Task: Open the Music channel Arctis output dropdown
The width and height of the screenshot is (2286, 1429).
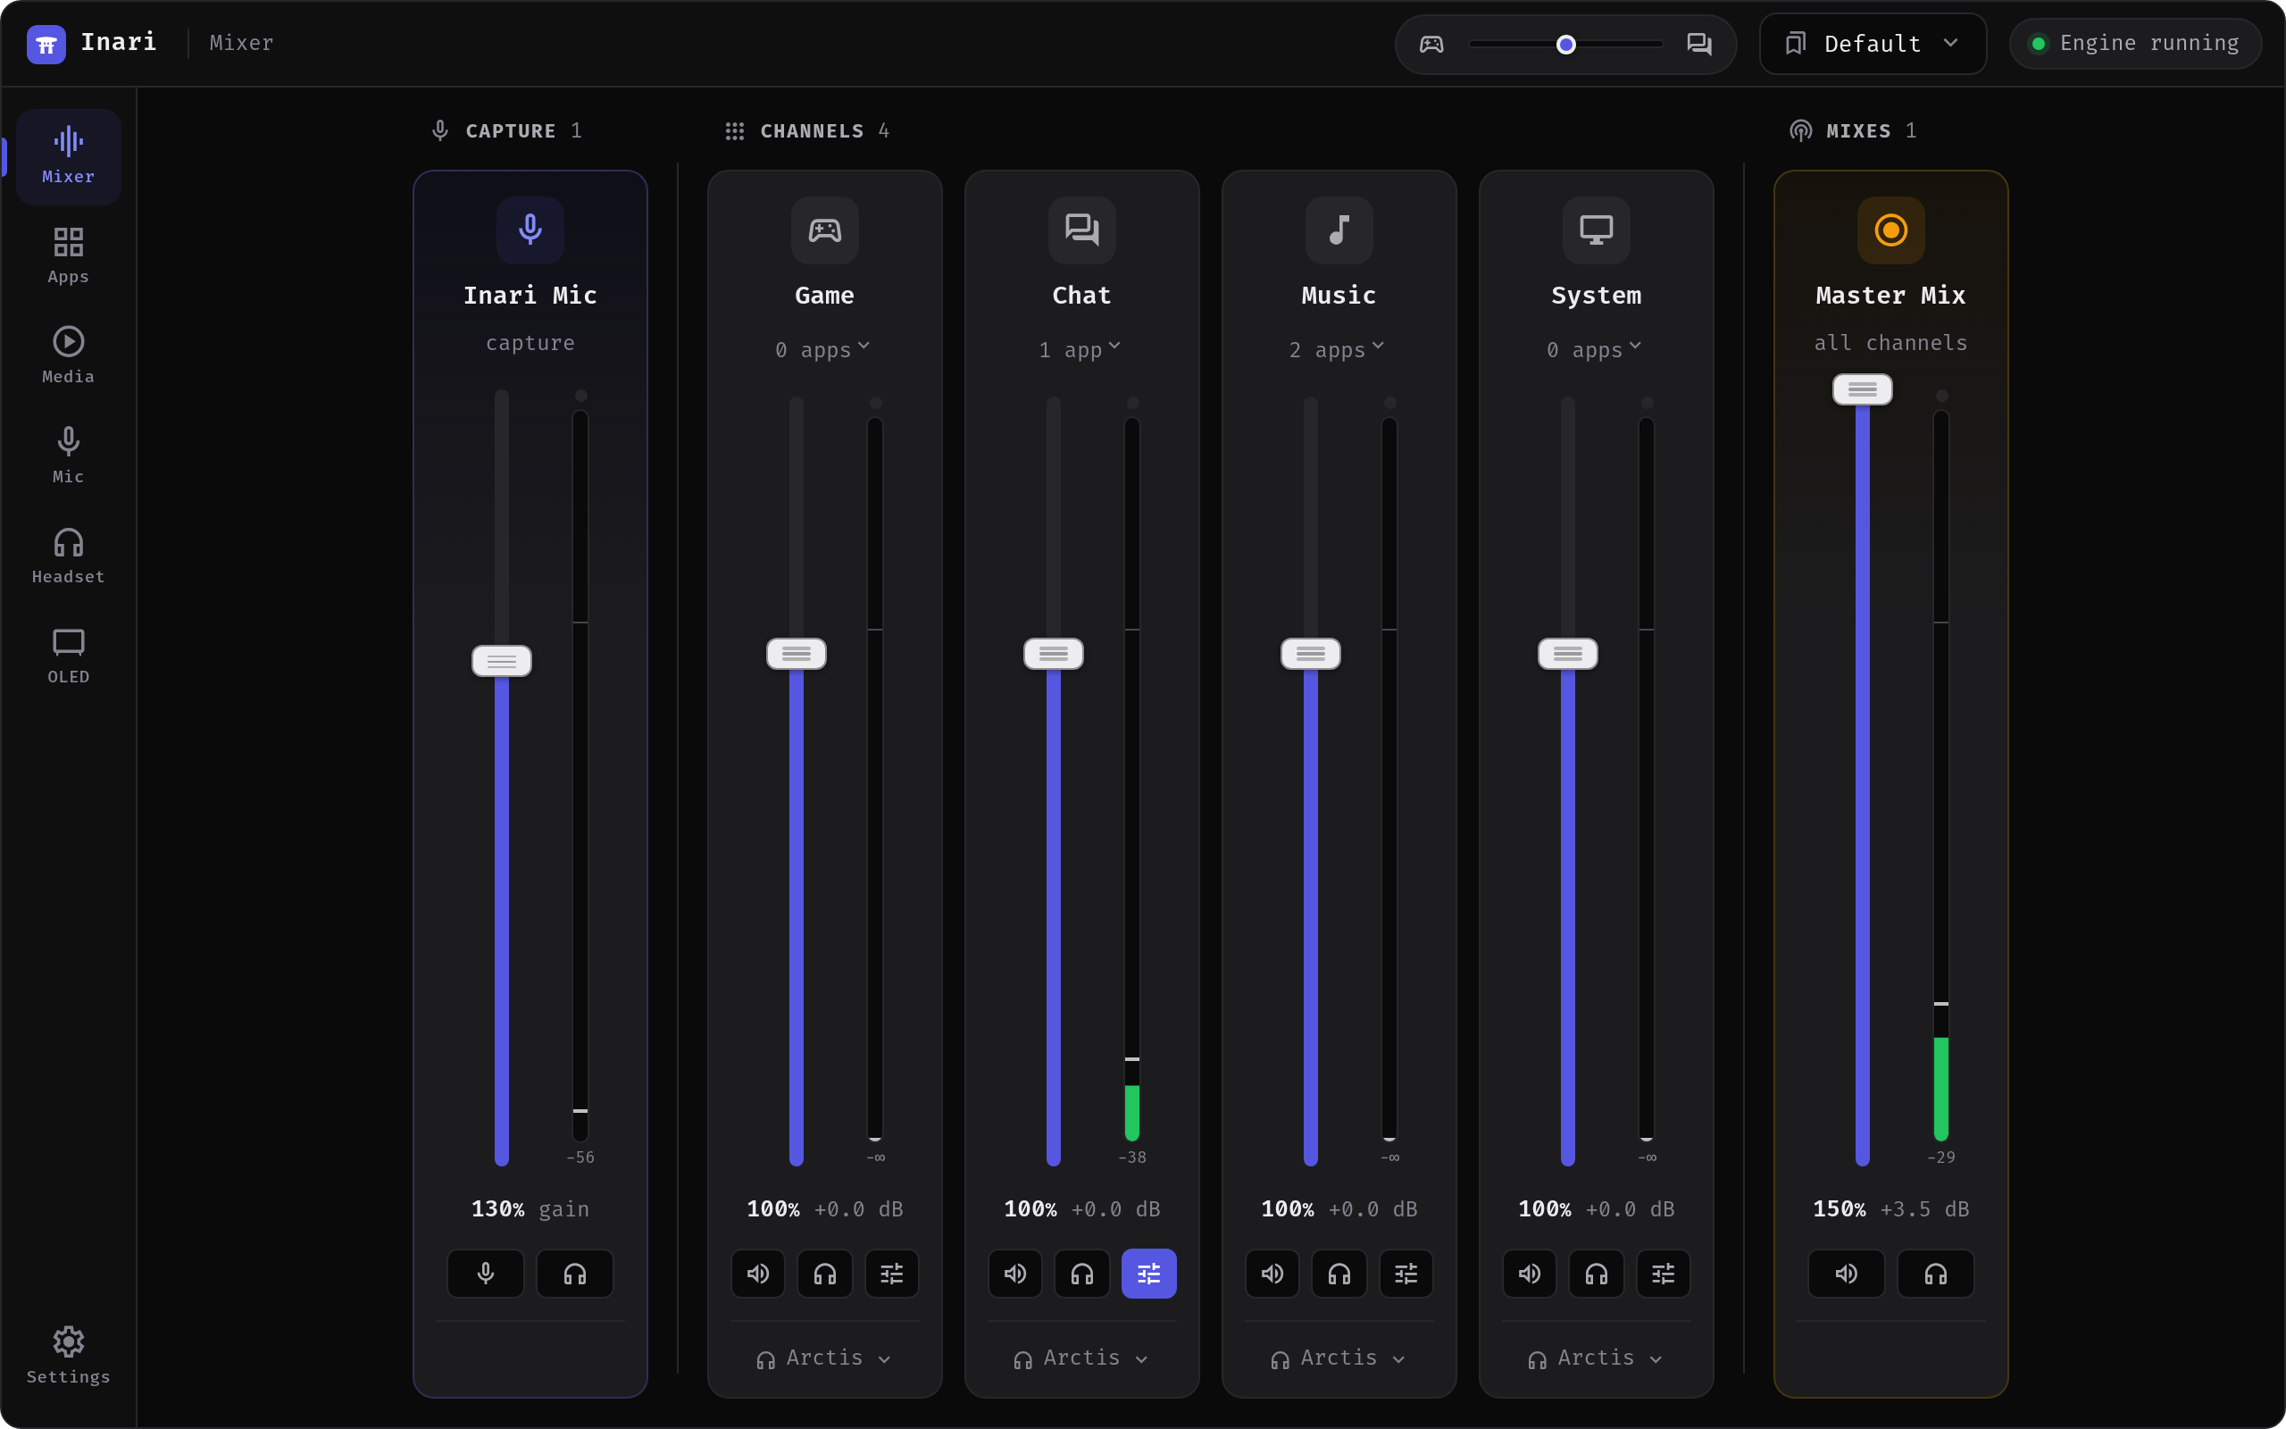Action: coord(1339,1358)
